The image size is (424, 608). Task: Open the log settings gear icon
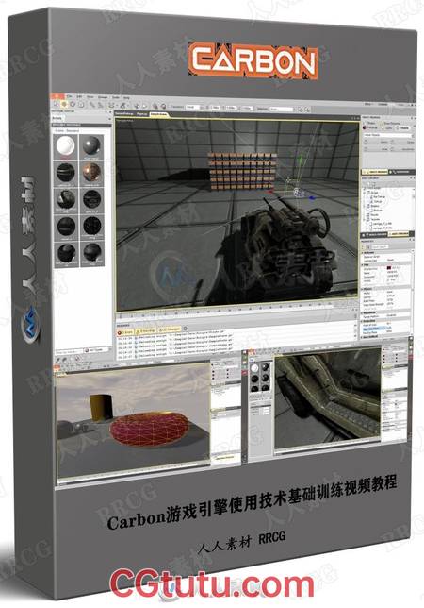pos(185,329)
